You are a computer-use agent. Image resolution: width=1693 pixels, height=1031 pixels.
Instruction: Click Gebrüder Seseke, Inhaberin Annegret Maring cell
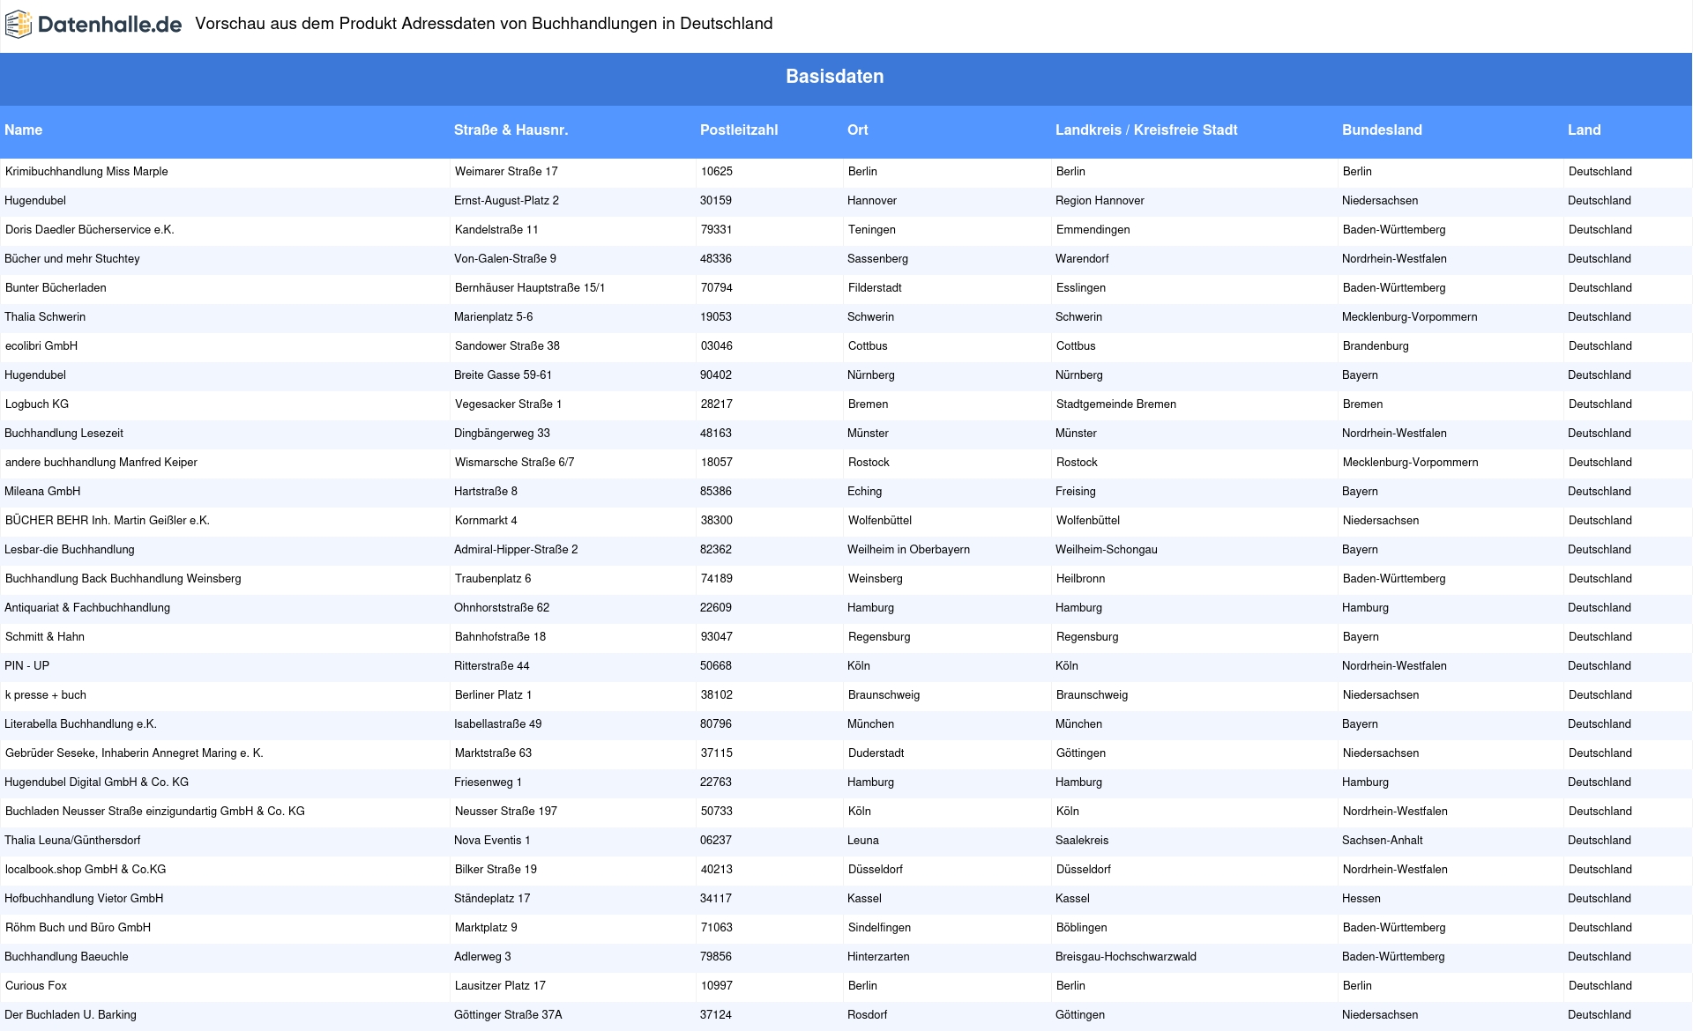coord(134,753)
